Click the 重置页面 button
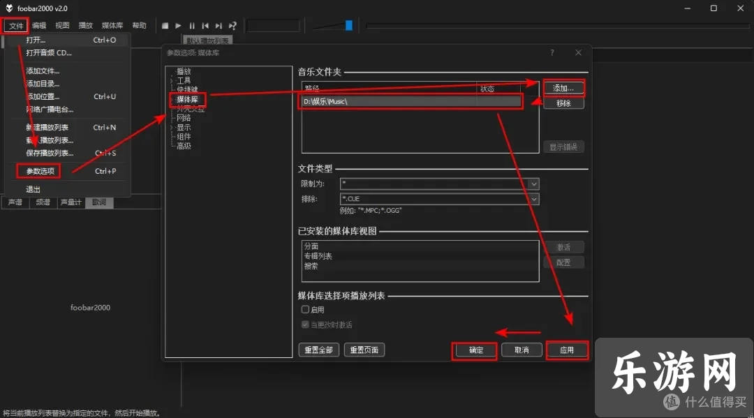This screenshot has width=754, height=418. coord(364,350)
